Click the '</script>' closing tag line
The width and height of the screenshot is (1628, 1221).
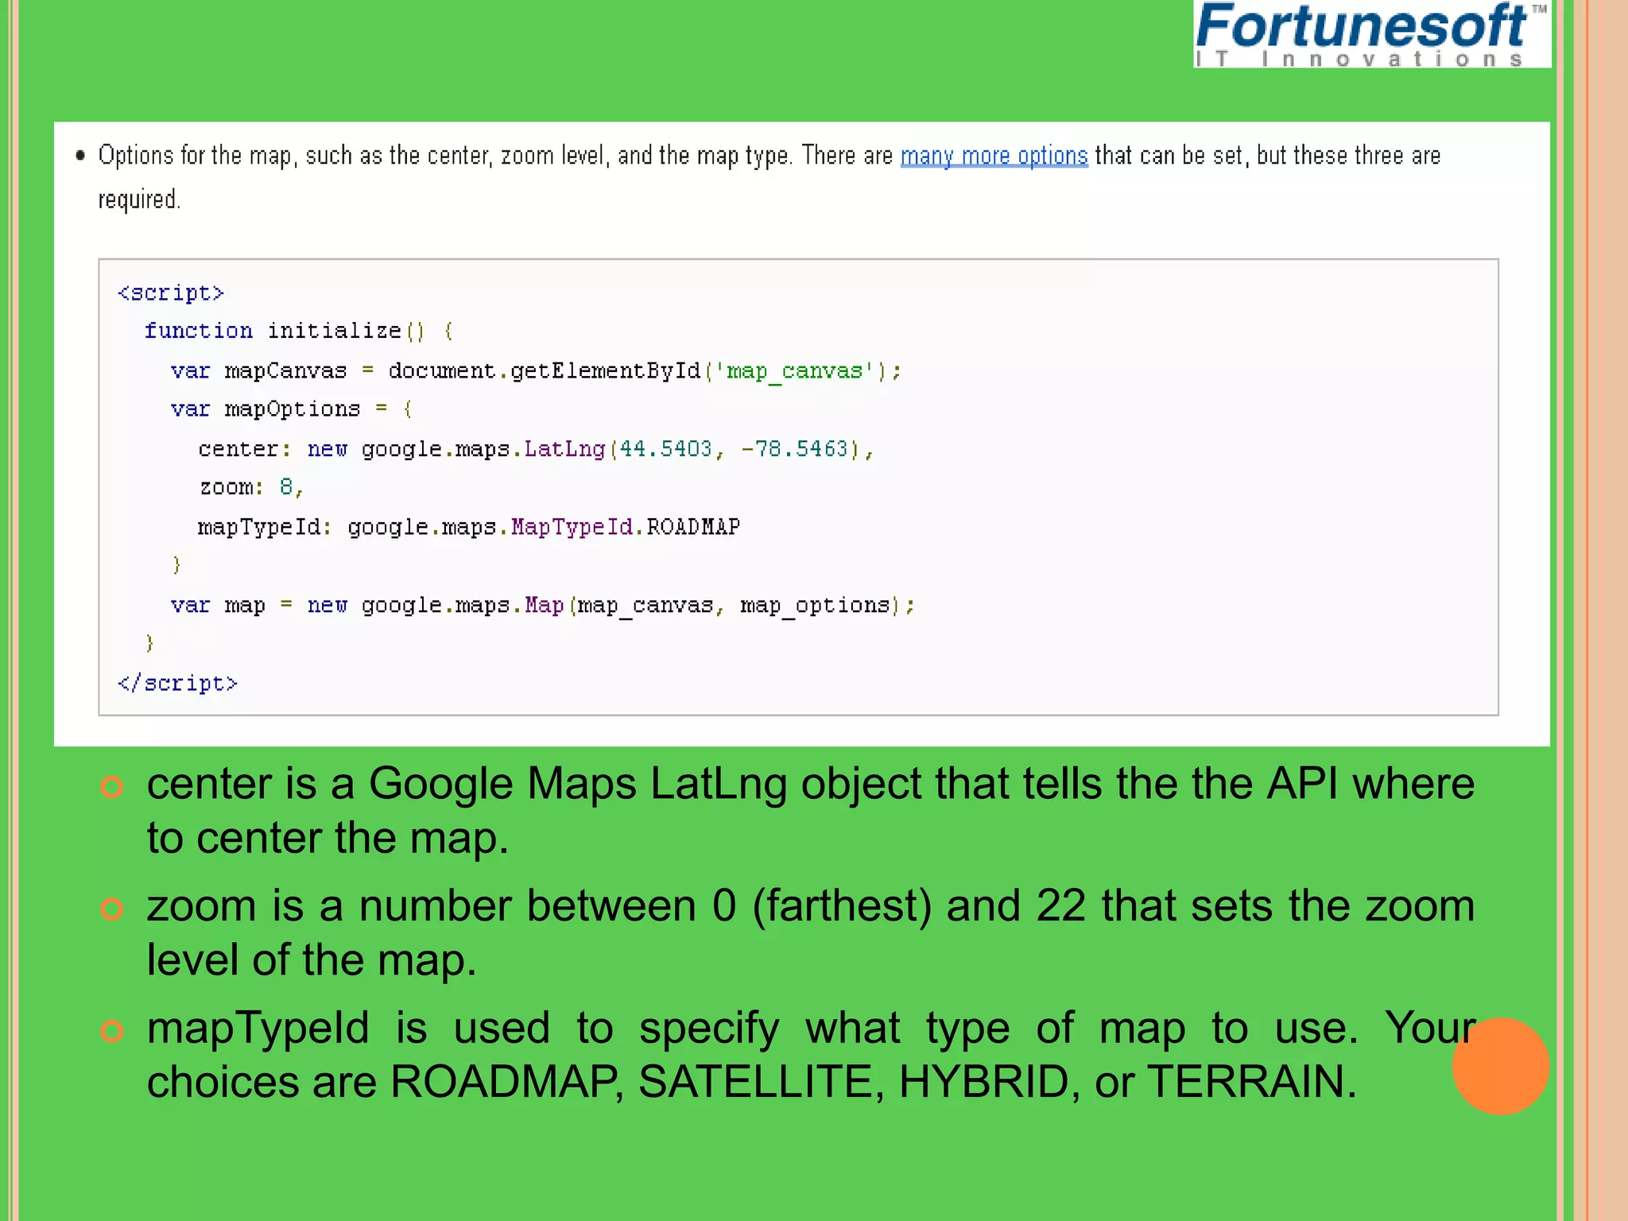pyautogui.click(x=177, y=683)
